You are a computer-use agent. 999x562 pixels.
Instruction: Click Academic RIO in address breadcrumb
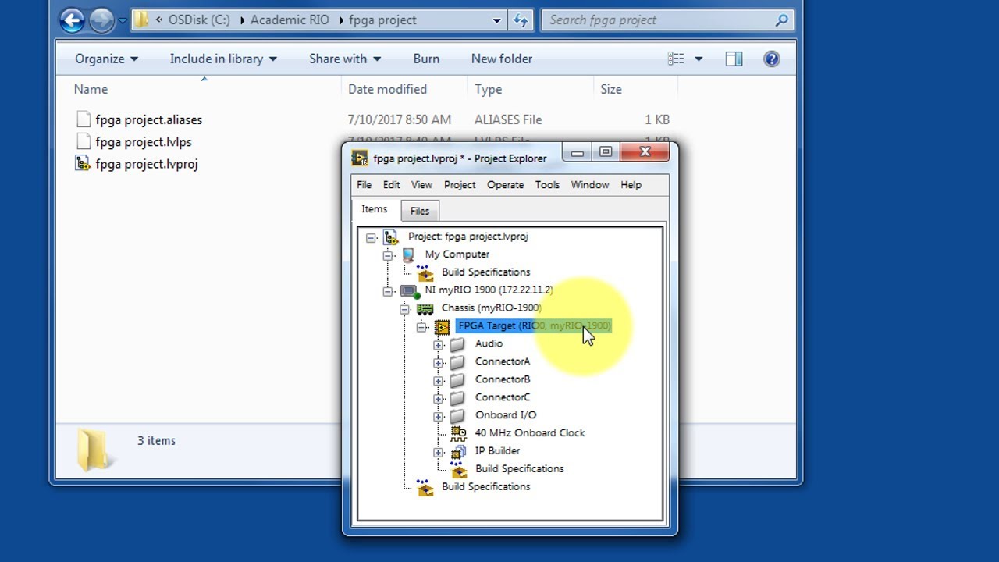(290, 20)
